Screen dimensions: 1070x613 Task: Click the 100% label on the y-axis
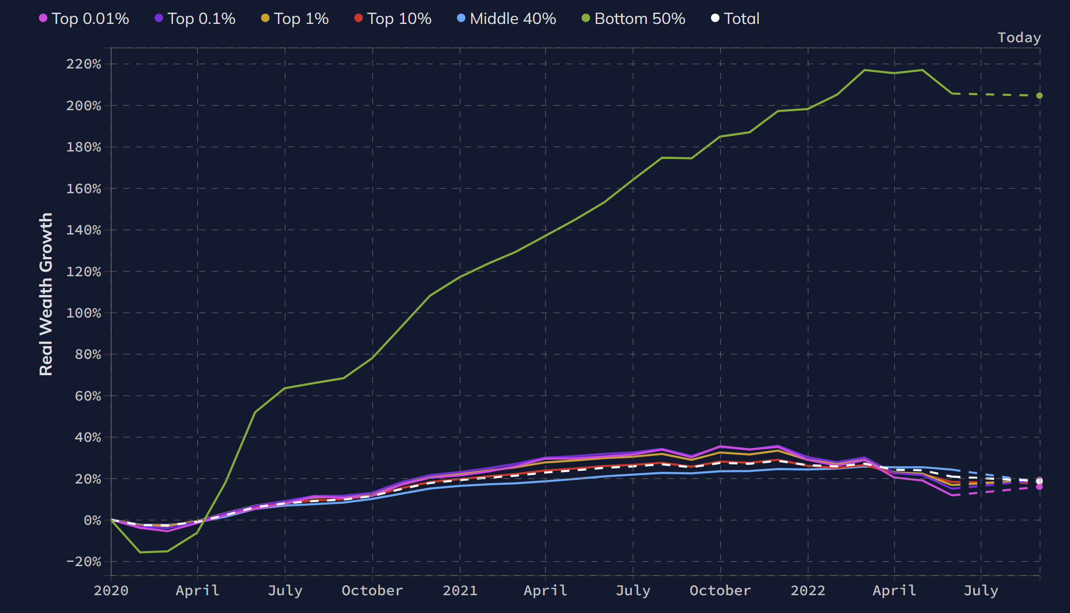83,313
